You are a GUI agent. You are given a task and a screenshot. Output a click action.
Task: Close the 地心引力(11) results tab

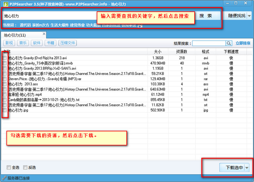click(x=44, y=34)
